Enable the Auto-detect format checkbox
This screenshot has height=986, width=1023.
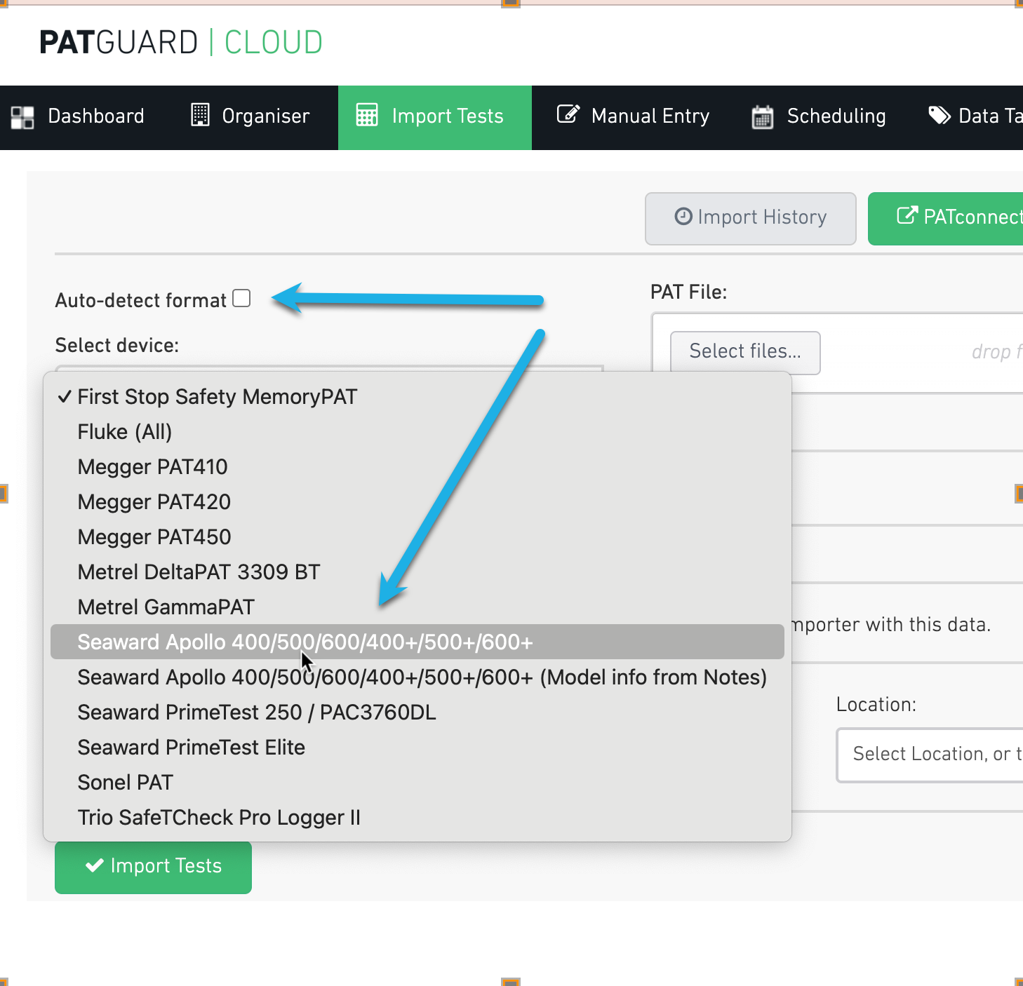[x=241, y=299]
